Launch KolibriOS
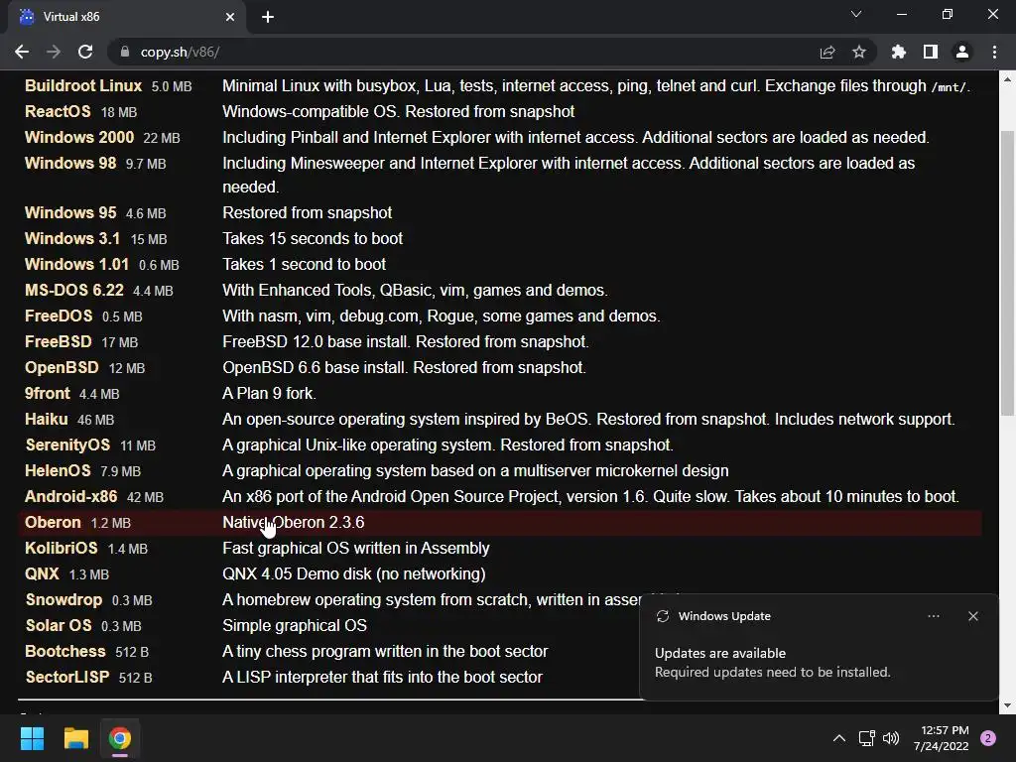This screenshot has height=762, width=1016. click(61, 548)
